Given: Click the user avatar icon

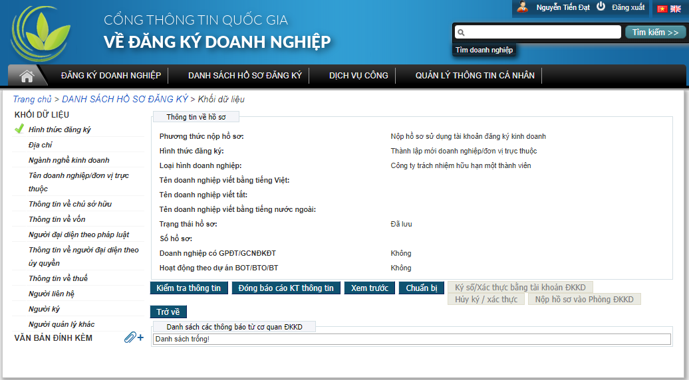Looking at the screenshot, I should tap(523, 7).
